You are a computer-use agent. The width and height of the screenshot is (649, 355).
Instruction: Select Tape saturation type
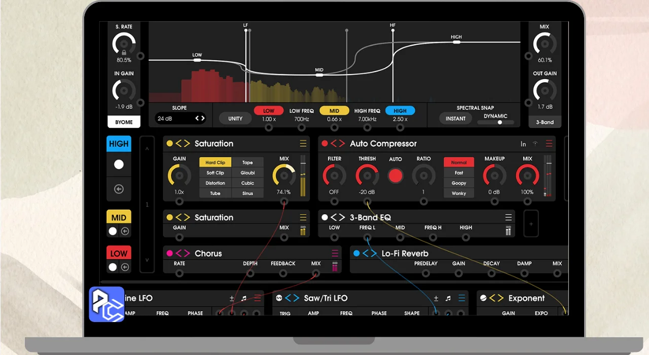(x=247, y=163)
